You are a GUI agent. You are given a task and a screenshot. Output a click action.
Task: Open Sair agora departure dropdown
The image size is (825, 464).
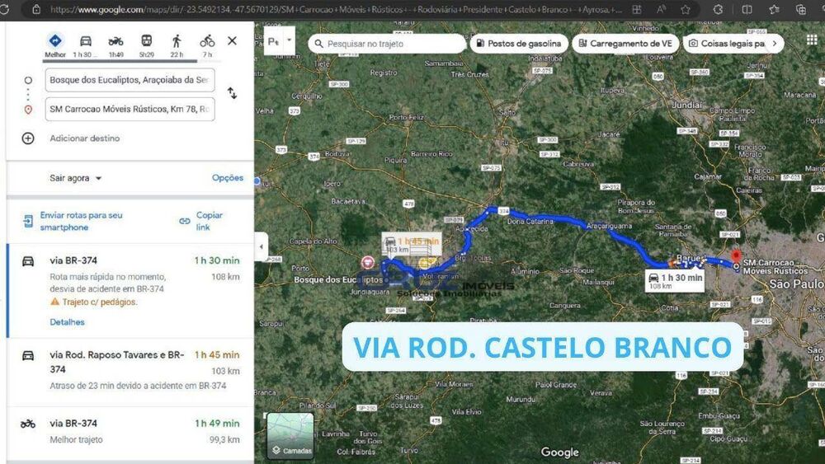75,178
